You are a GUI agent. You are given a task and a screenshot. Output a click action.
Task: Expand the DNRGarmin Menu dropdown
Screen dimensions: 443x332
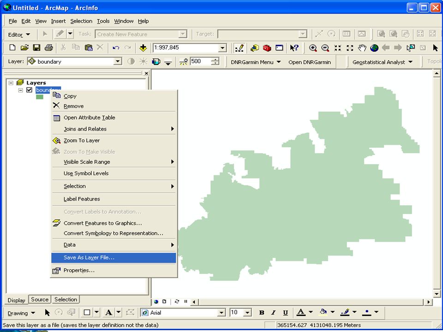click(x=256, y=62)
